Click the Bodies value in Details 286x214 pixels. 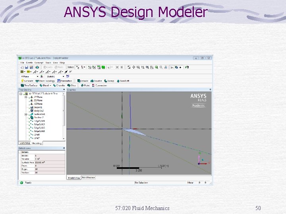[x=50, y=156]
